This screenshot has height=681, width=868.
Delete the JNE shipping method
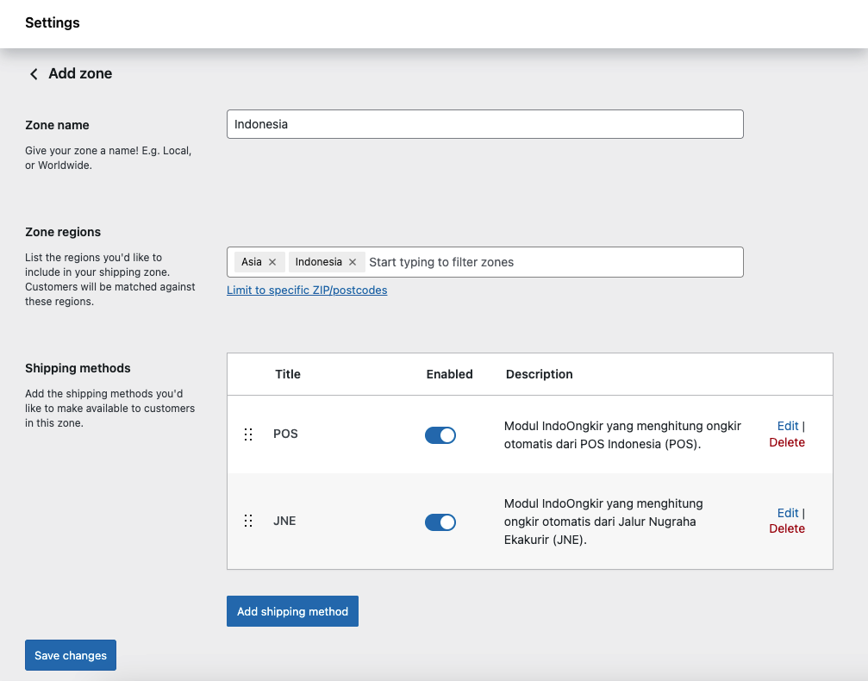point(786,528)
